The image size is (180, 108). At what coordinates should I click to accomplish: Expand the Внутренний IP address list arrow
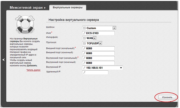coord(121,68)
